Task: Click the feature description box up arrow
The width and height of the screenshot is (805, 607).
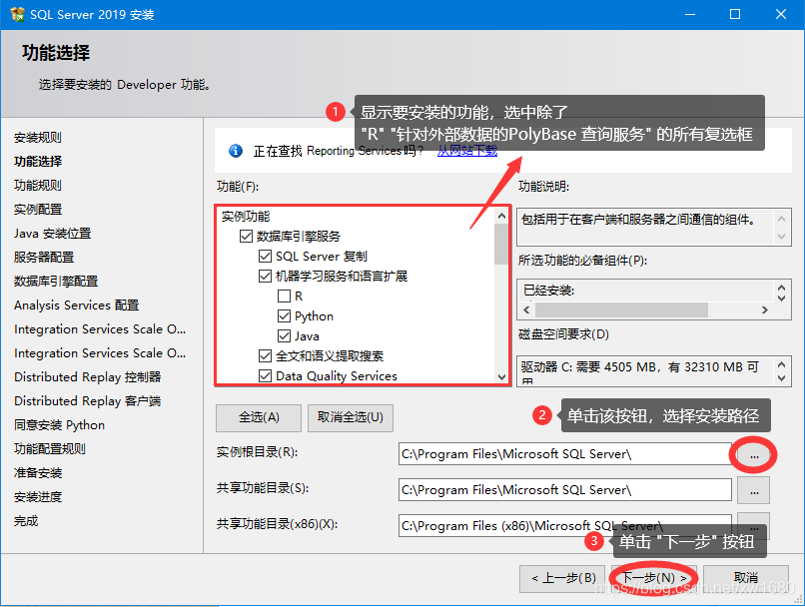Action: [x=781, y=219]
